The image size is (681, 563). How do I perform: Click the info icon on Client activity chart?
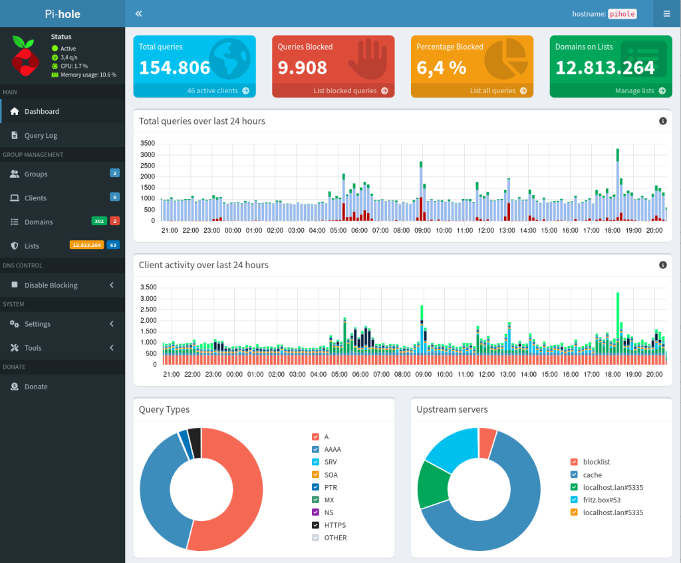click(662, 265)
